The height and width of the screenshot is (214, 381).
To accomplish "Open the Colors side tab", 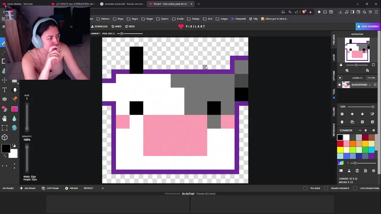I will (x=334, y=112).
